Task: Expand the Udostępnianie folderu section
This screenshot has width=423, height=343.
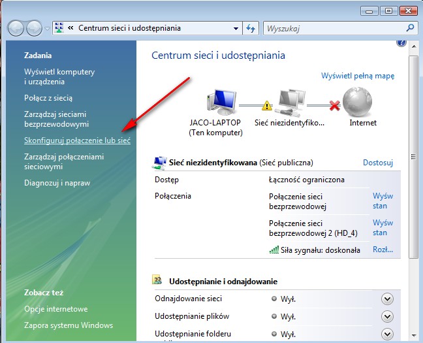Action: pos(387,334)
